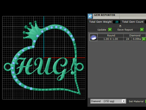Select the right jump ring of the pendant

[x=80, y=67]
